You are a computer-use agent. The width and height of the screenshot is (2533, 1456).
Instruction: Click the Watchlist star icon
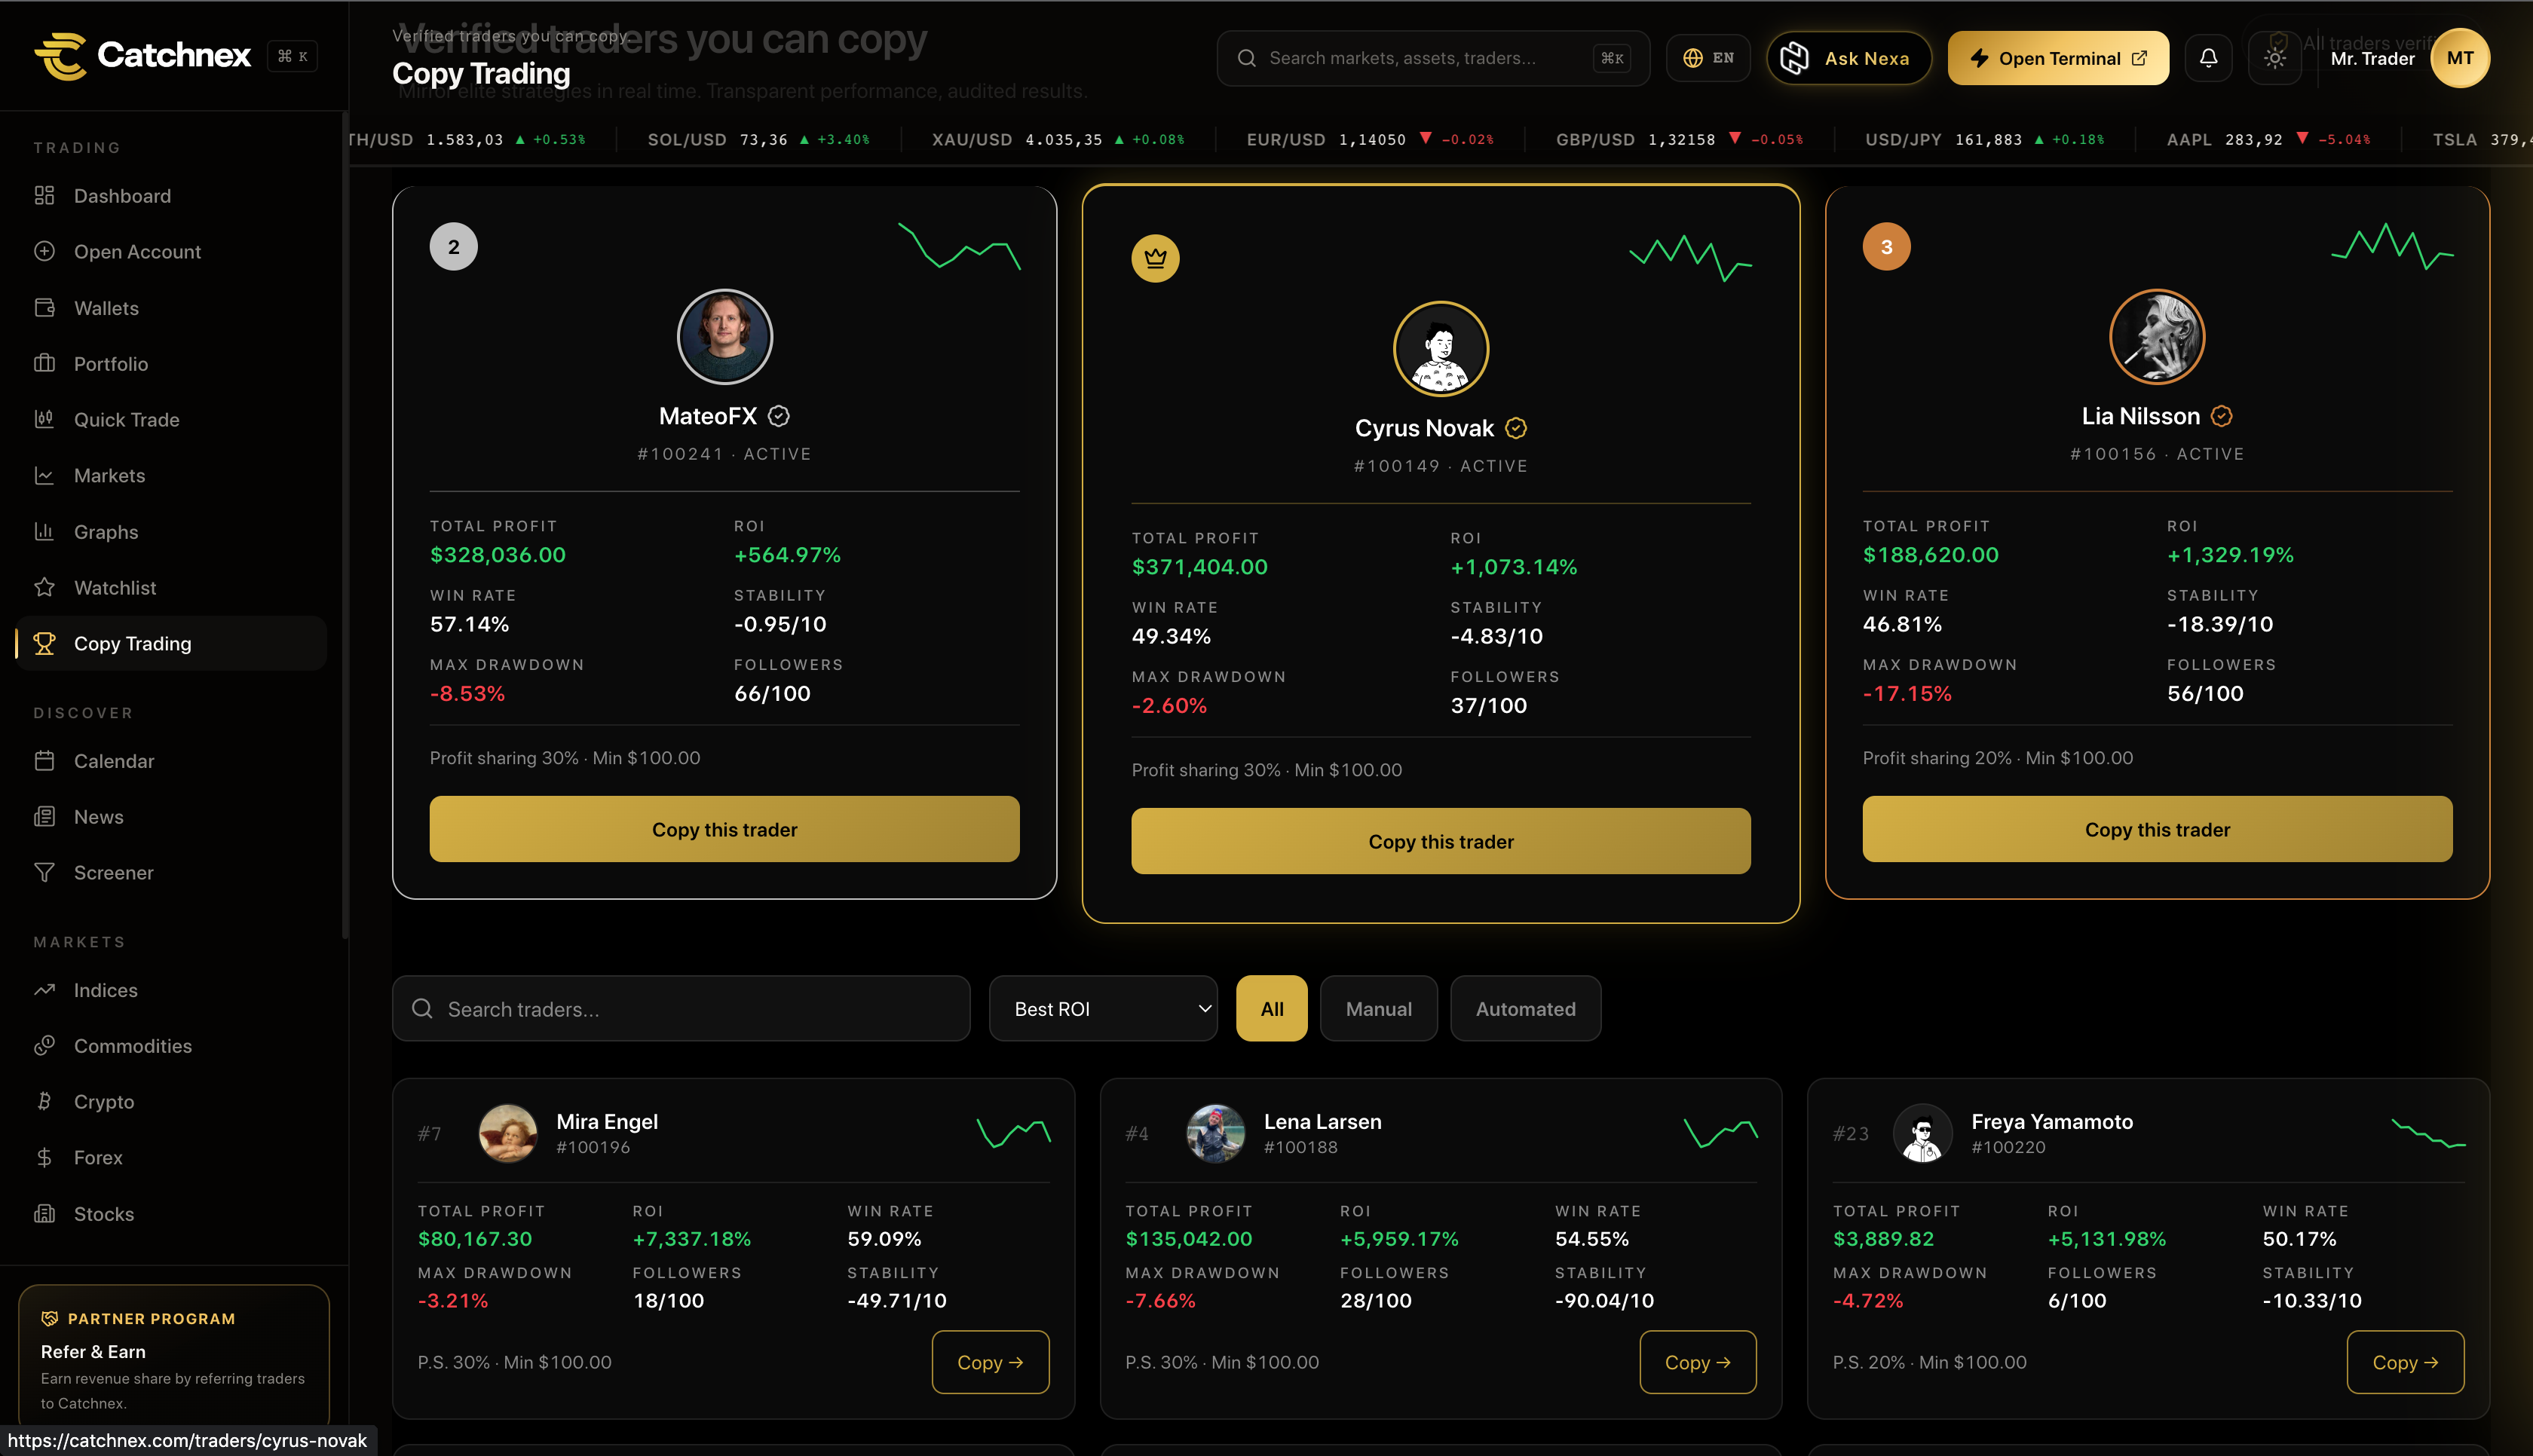[44, 587]
